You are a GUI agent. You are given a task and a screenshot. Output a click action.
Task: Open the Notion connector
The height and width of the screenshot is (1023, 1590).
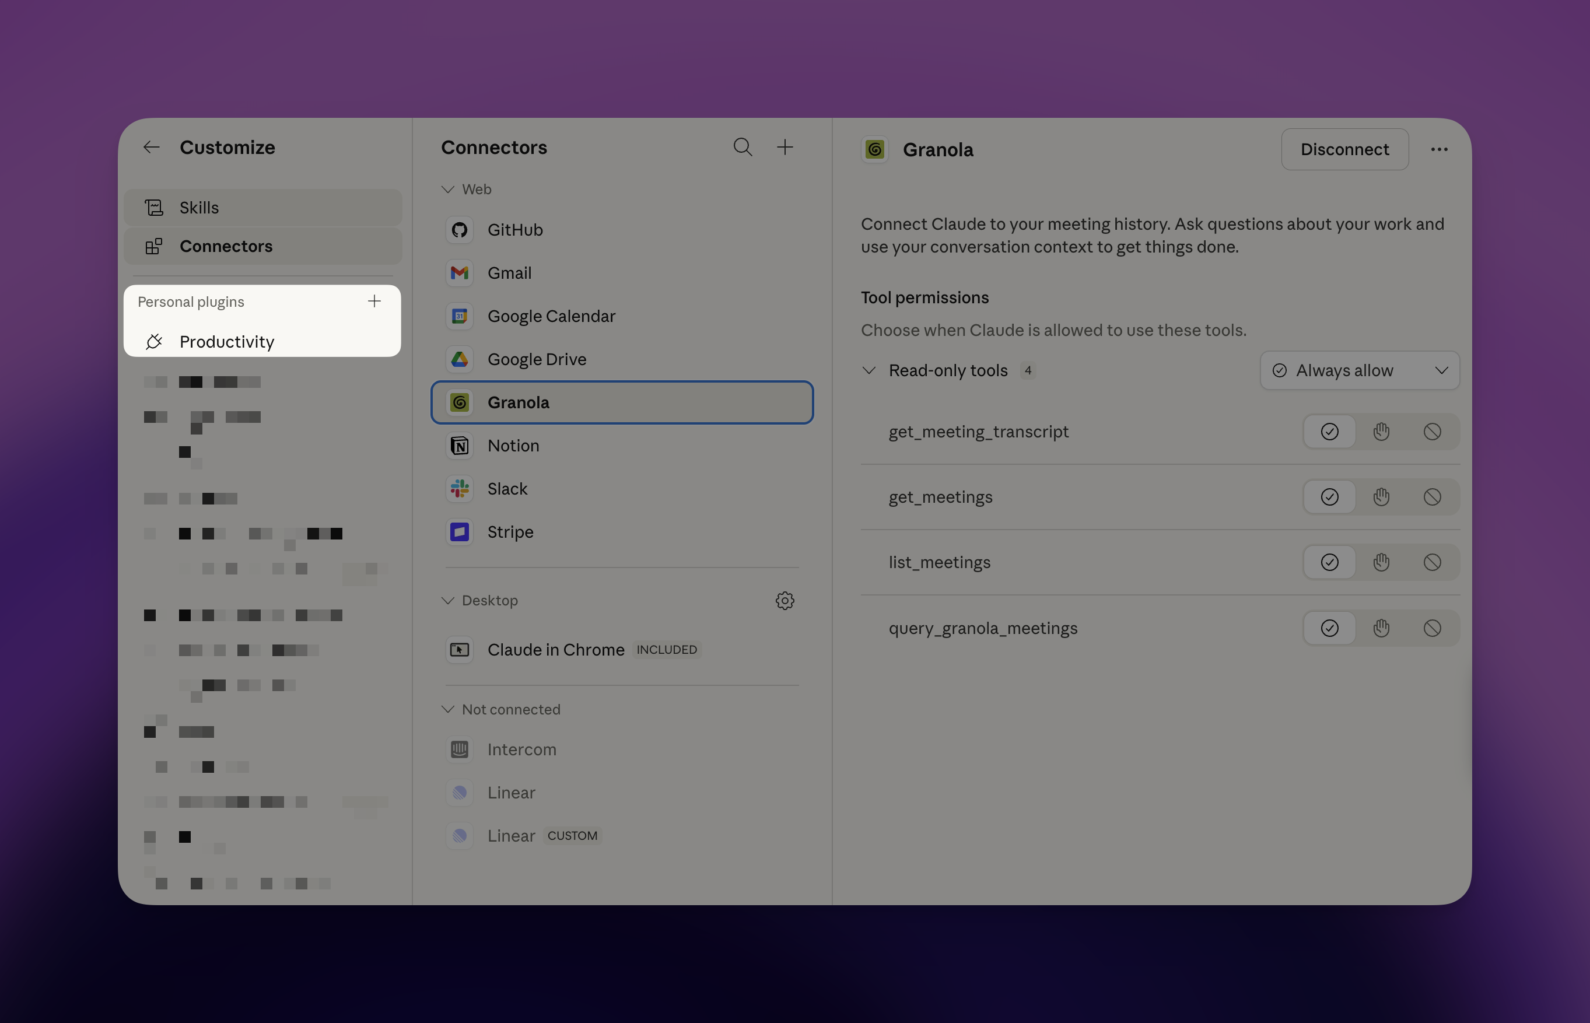click(513, 446)
